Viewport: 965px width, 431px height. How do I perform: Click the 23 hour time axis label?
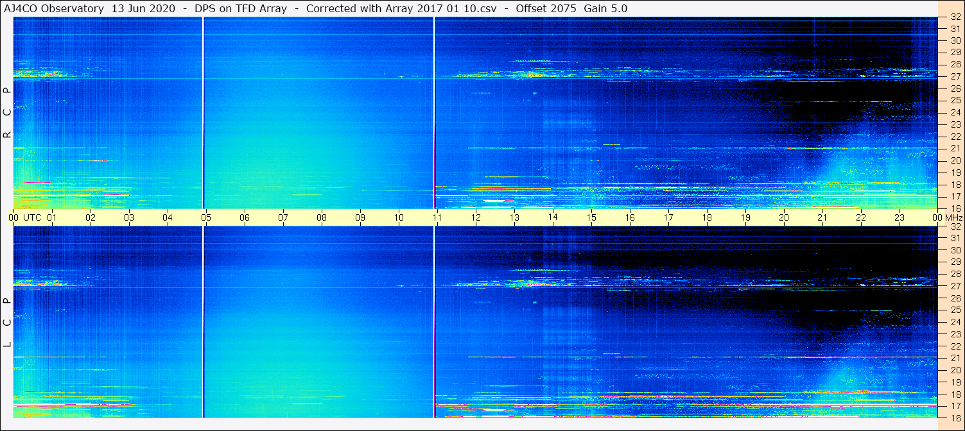pos(900,217)
